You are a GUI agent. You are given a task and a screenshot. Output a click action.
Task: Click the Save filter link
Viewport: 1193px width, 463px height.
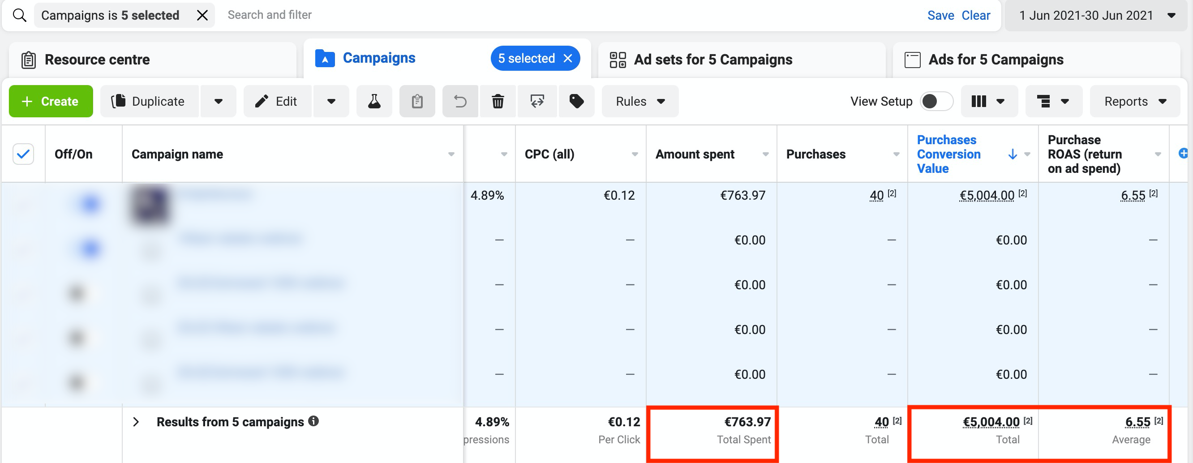point(940,15)
